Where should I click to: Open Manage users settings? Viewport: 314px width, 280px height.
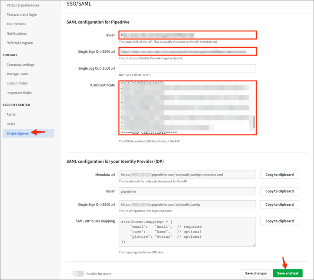tap(17, 74)
